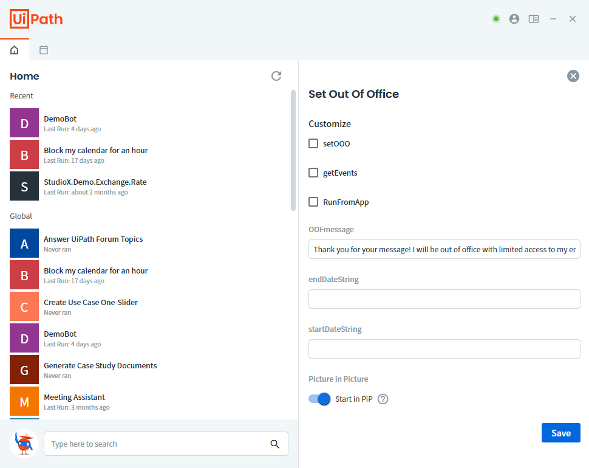Click the process list vertical scrollbar
This screenshot has height=468, width=589.
pos(293,150)
